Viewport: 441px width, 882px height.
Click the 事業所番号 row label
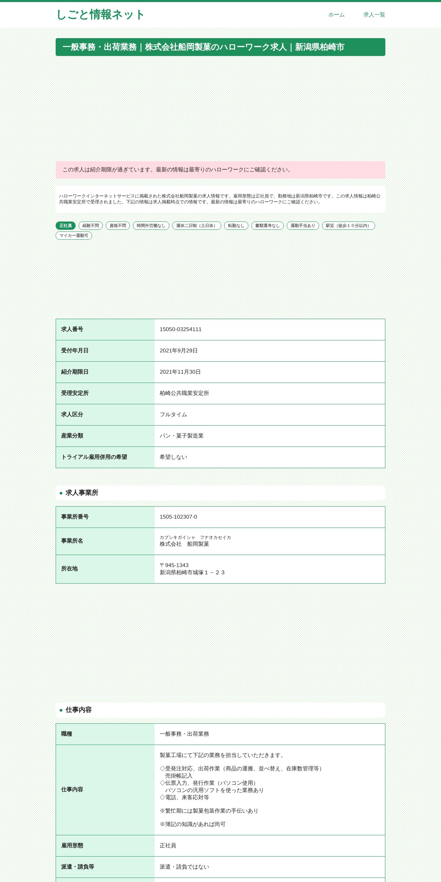pyautogui.click(x=75, y=517)
